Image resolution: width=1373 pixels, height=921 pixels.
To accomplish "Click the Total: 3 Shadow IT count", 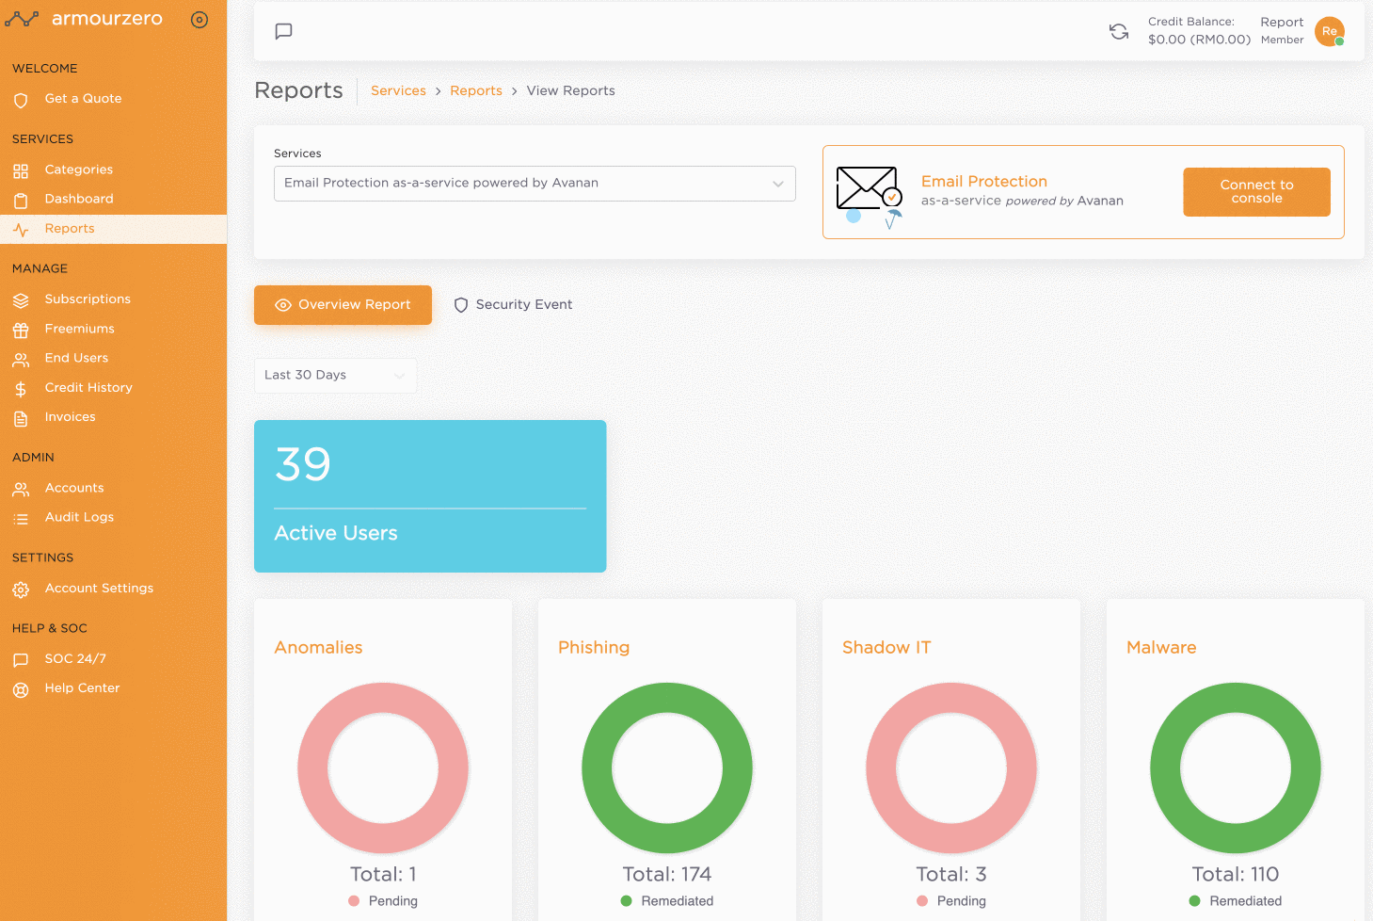I will [x=951, y=874].
